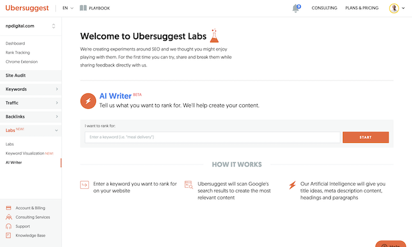Expand the Backlinks sidebar section
The height and width of the screenshot is (247, 412).
31,116
